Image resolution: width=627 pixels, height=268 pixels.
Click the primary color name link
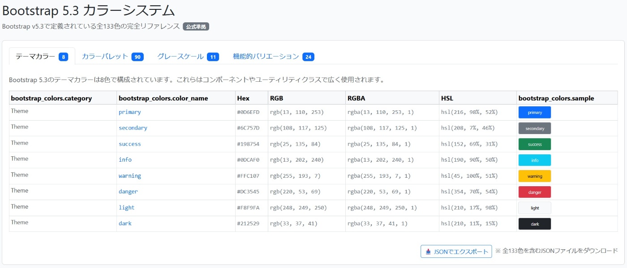pos(129,112)
